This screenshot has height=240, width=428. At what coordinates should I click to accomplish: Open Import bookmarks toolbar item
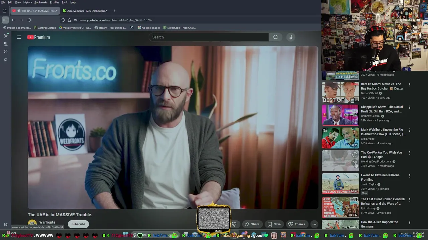(16, 28)
